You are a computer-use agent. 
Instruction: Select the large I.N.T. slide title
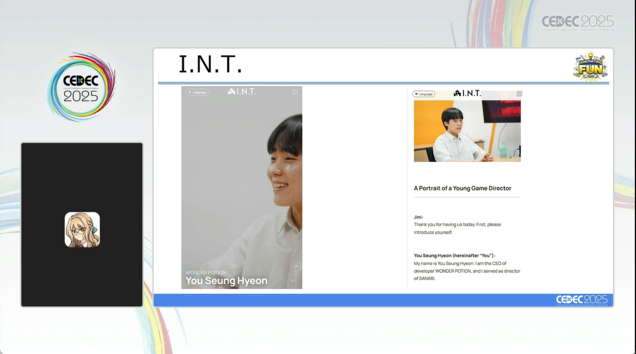pyautogui.click(x=210, y=64)
